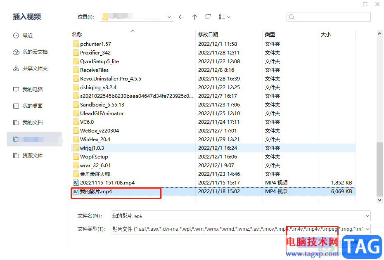Click date 2022/12/8 8:16 of ReceiveFiles

pos(216,70)
